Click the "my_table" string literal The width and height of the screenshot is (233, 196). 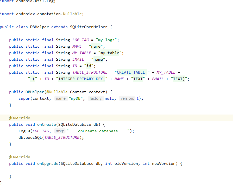(110, 53)
